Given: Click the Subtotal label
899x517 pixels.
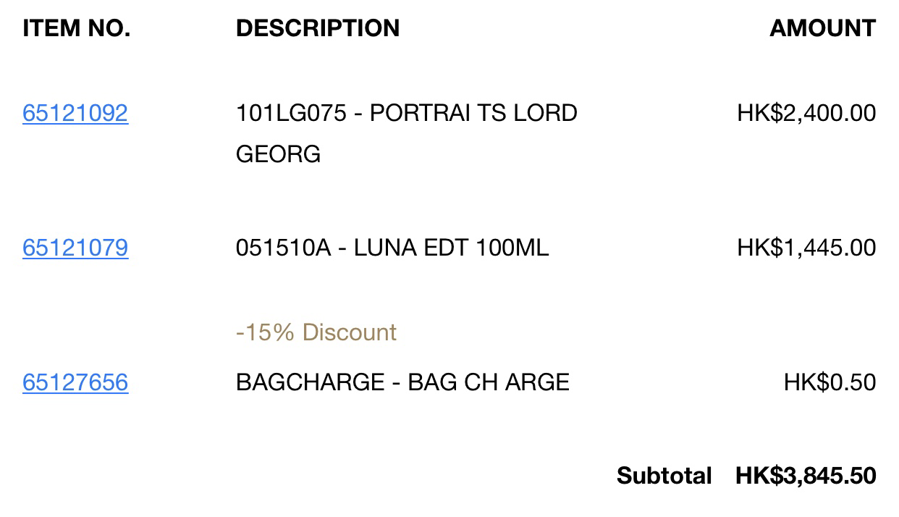Looking at the screenshot, I should (x=664, y=476).
